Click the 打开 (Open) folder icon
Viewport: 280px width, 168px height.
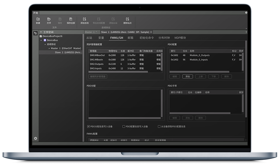[x=49, y=19]
